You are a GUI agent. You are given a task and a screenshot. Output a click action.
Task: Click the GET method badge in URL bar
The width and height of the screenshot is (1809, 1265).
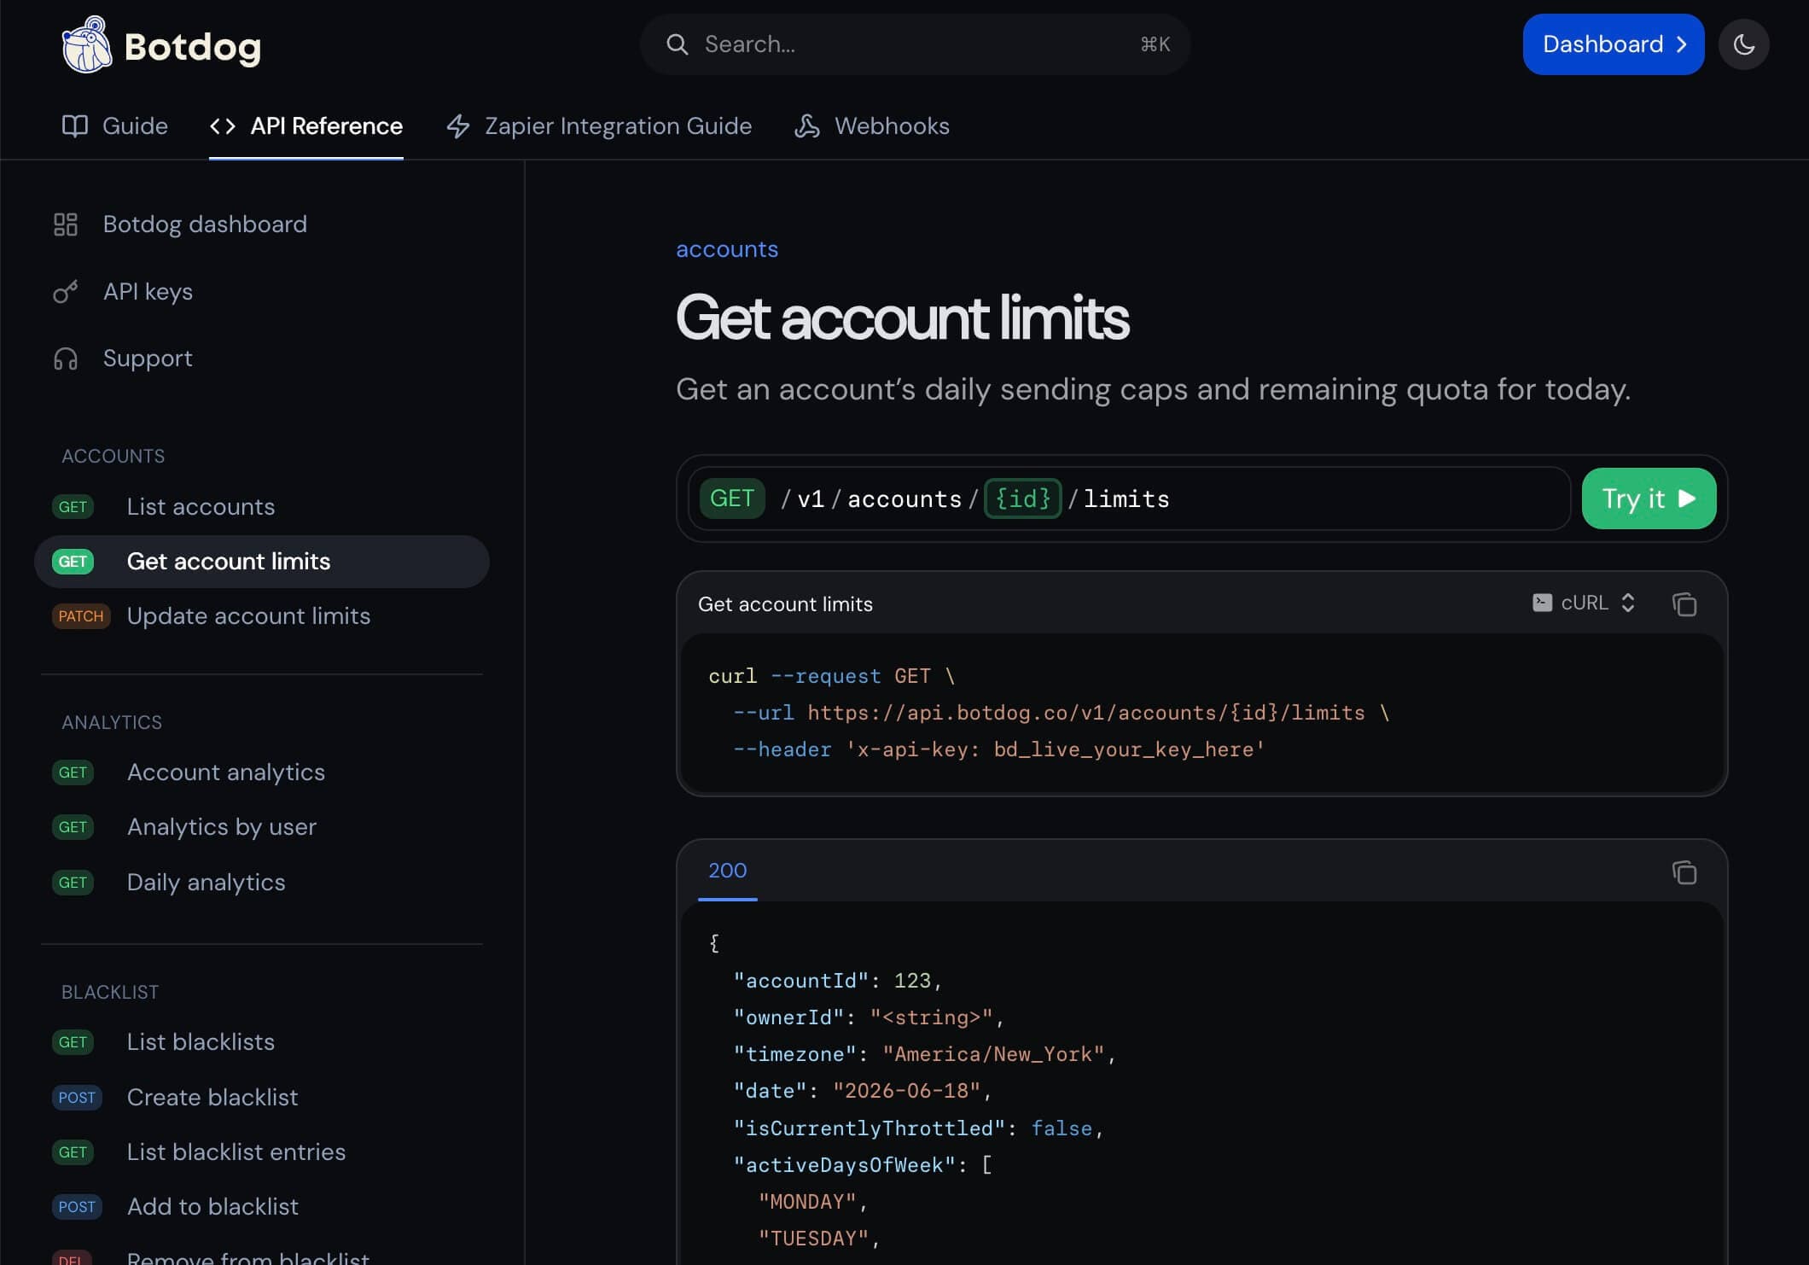pos(732,498)
